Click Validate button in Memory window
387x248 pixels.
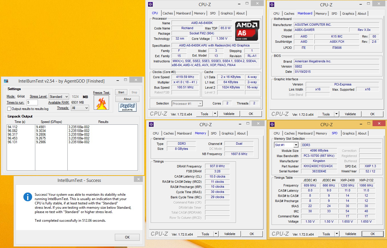pos(230,234)
